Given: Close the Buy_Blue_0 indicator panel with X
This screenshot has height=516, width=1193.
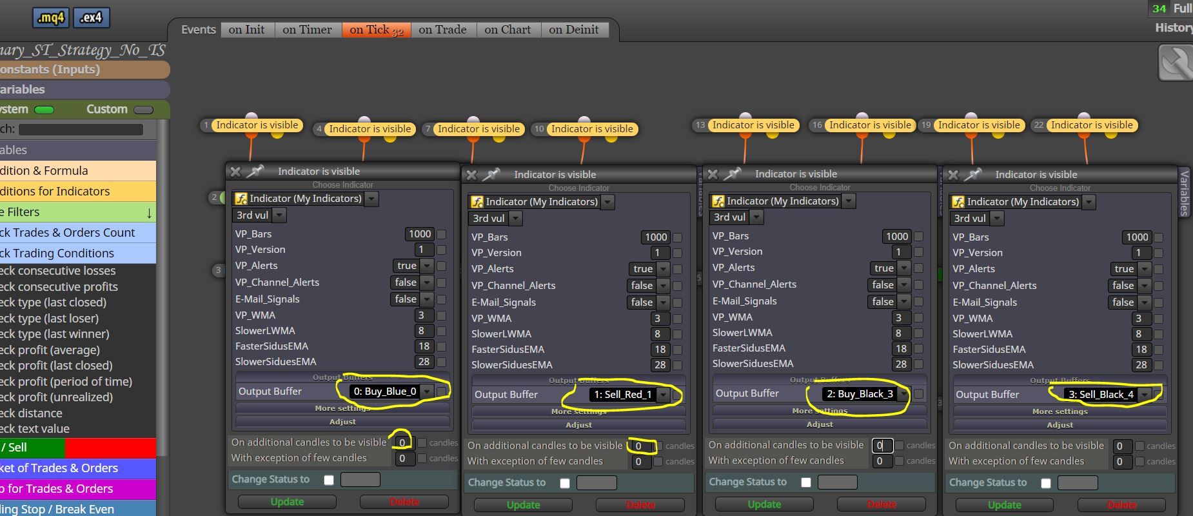Looking at the screenshot, I should click(x=235, y=172).
